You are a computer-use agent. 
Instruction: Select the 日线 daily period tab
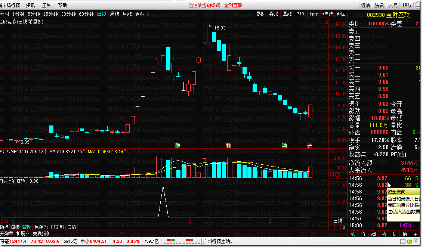pos(102,14)
